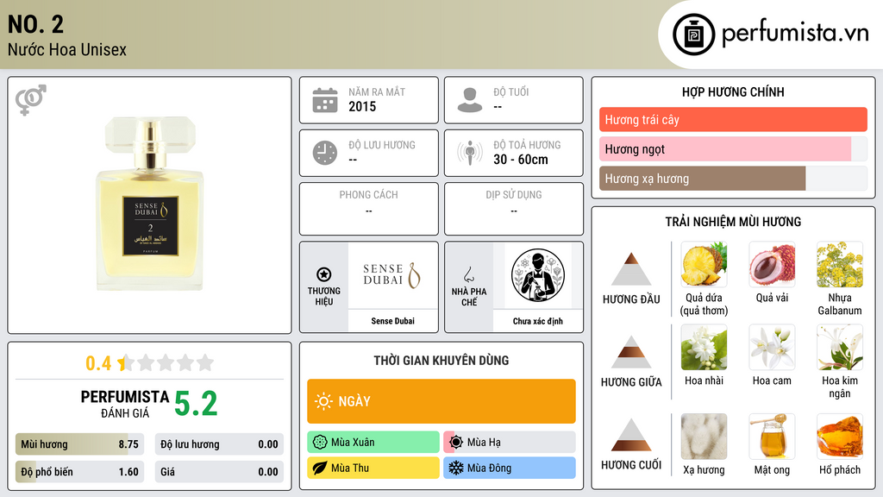
Task: Select the Nhựa Galbanum note image
Action: [840, 264]
